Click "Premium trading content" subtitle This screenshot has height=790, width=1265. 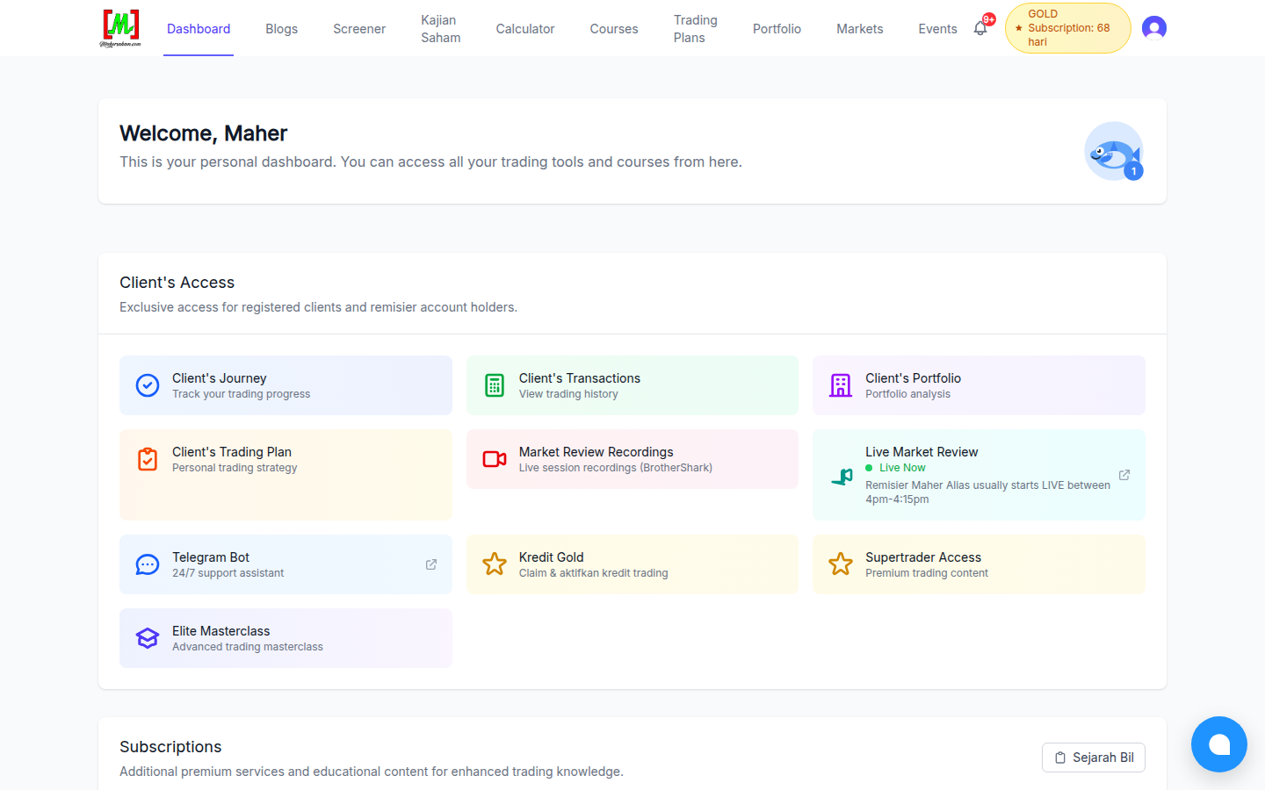click(x=927, y=573)
